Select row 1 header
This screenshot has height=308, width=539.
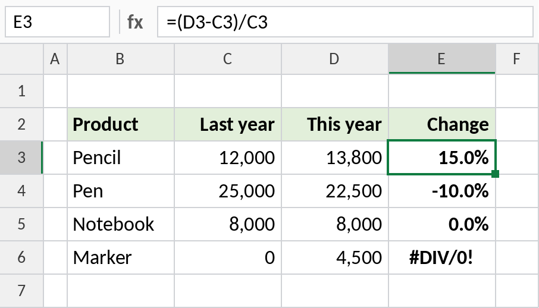pos(21,91)
